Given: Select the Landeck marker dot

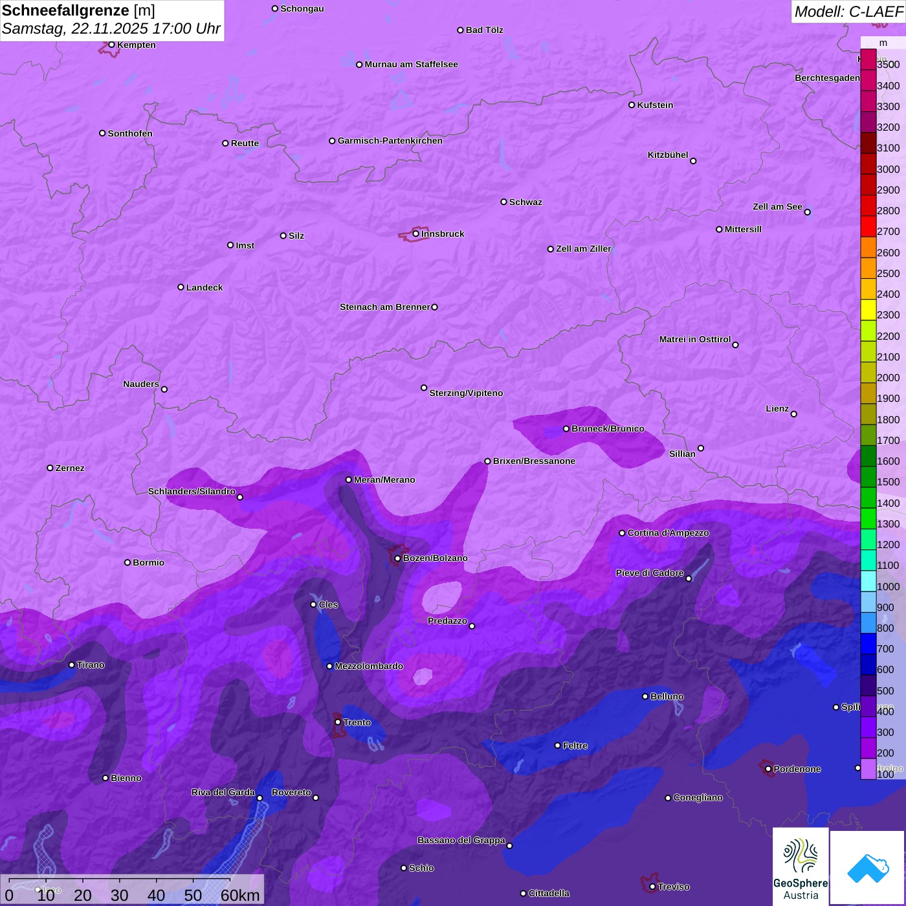Looking at the screenshot, I should pos(181,287).
